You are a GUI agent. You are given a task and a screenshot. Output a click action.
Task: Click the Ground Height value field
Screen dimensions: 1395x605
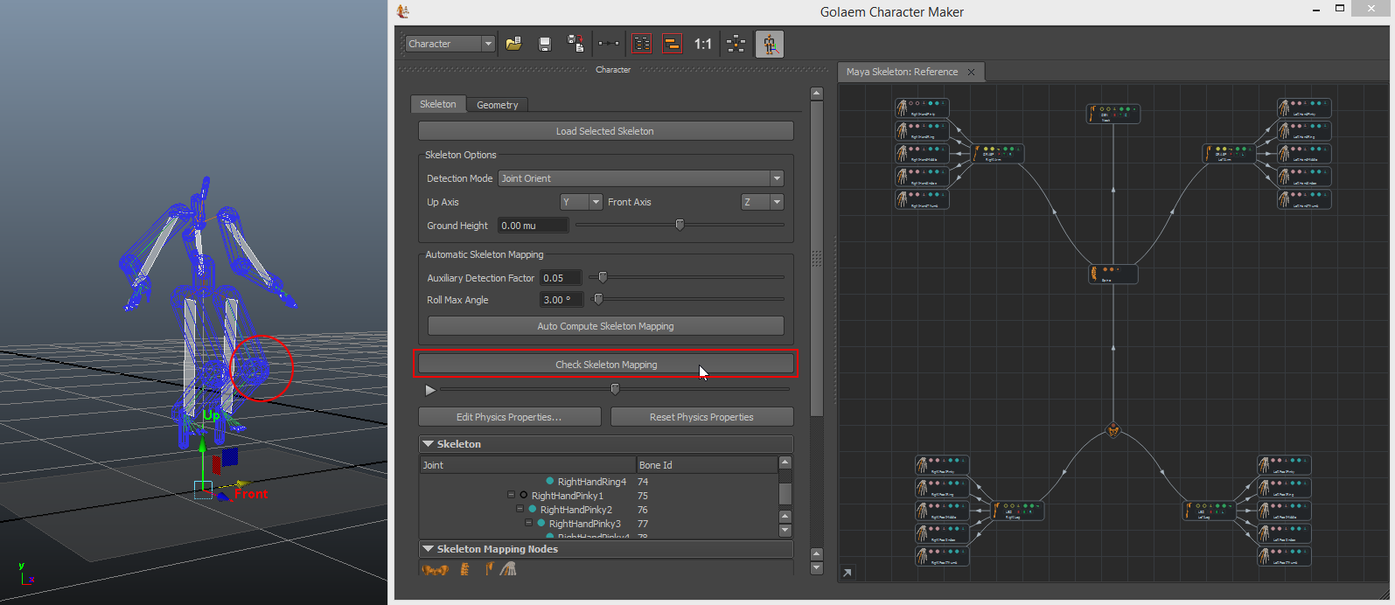[534, 226]
